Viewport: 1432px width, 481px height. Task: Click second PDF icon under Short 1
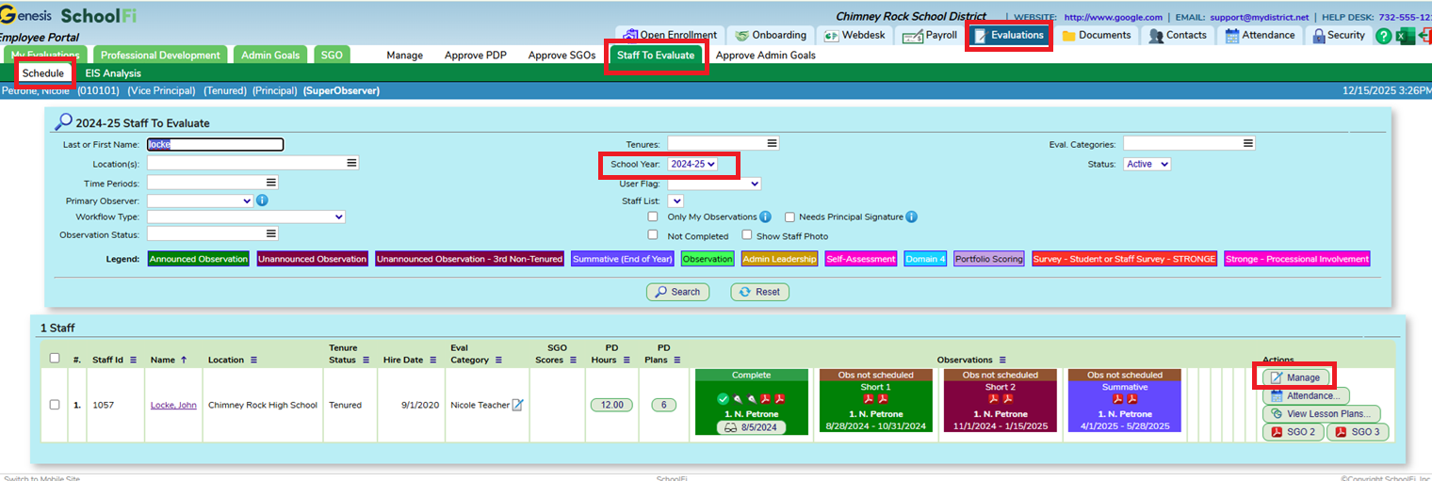[x=883, y=399]
